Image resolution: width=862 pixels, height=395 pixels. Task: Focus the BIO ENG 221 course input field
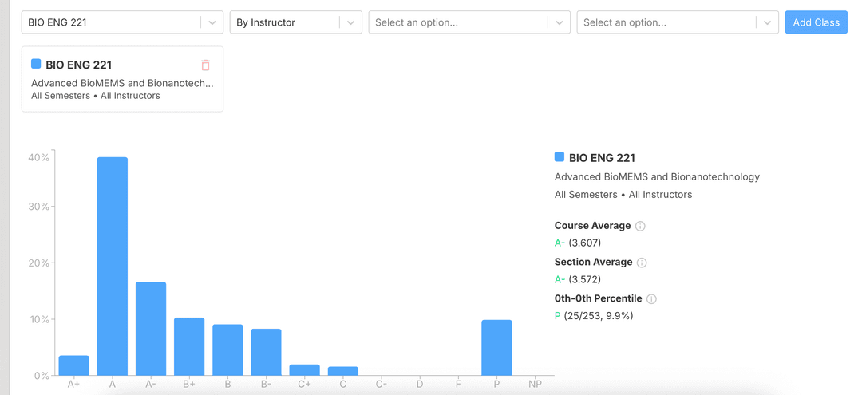tap(112, 22)
